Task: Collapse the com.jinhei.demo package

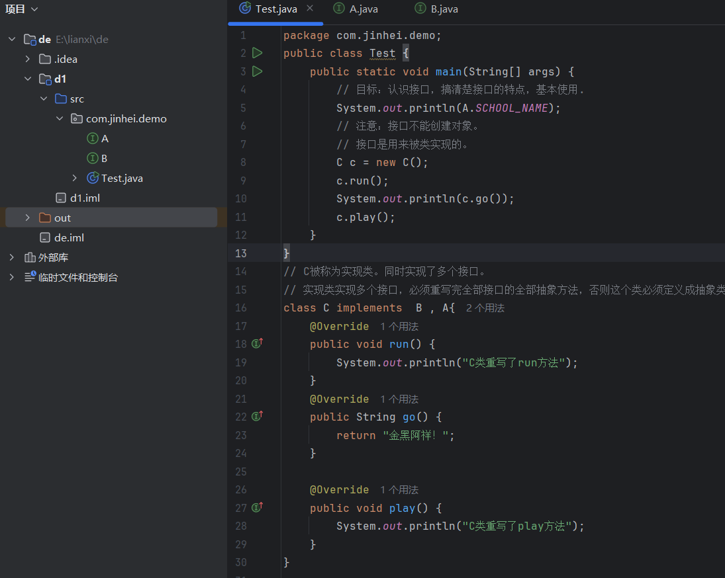Action: (x=60, y=118)
